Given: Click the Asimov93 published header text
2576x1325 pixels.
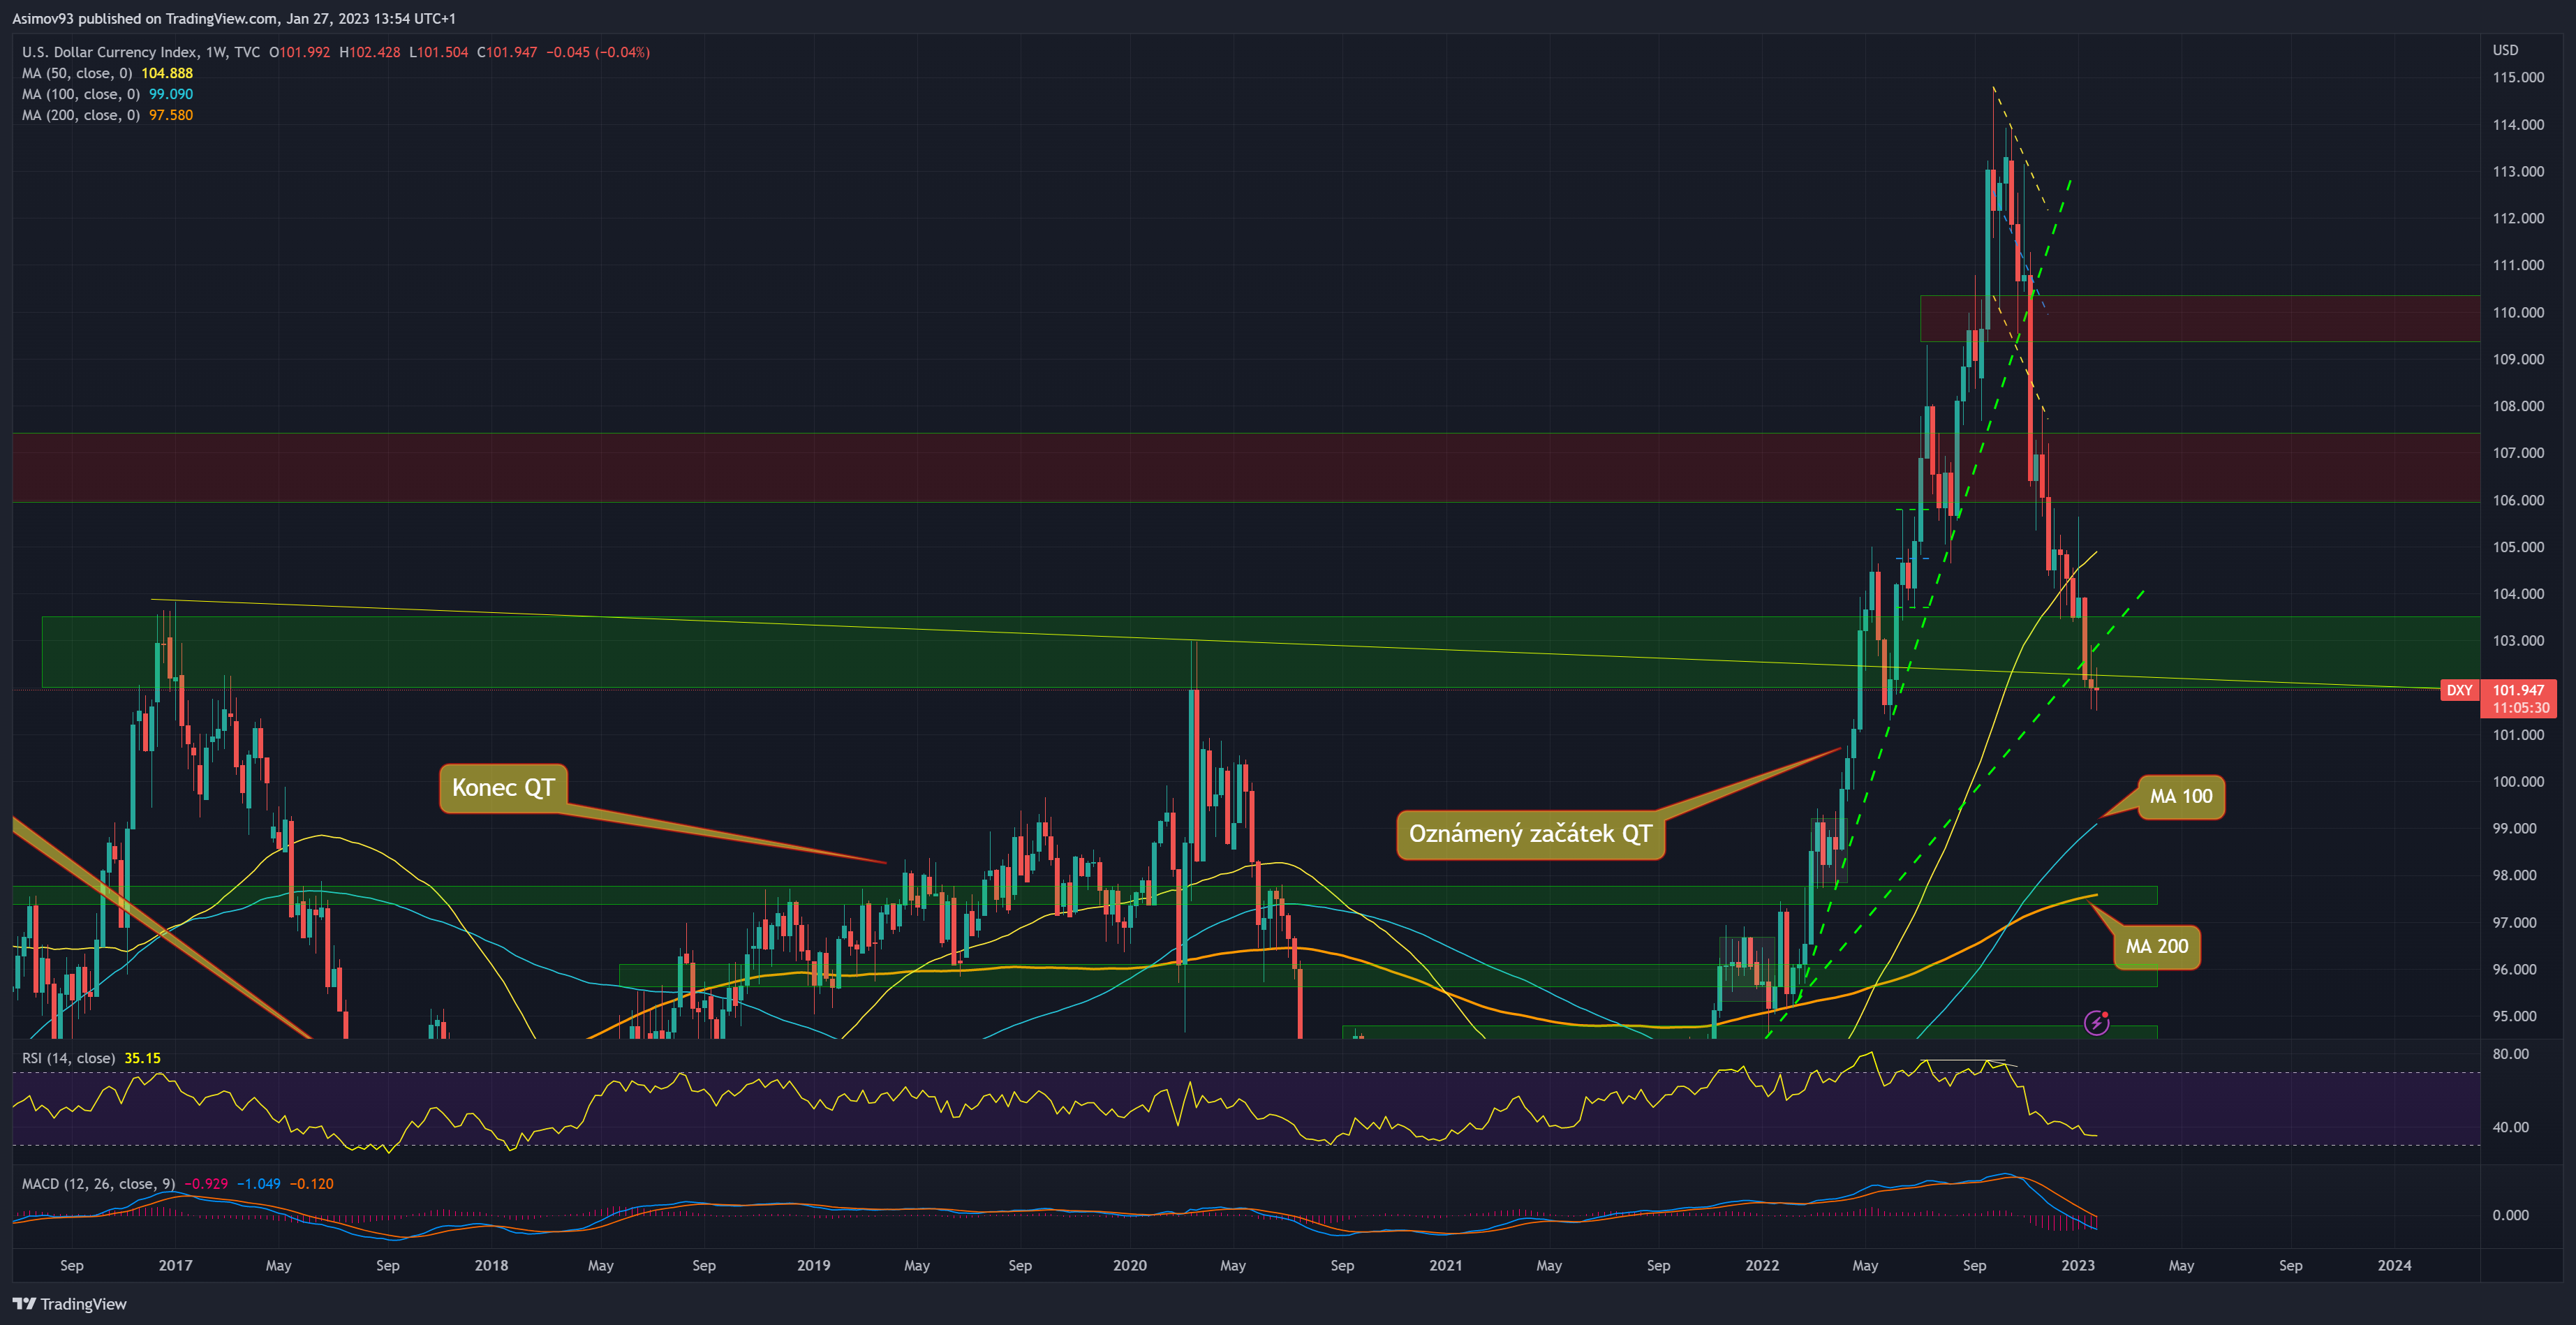Looking at the screenshot, I should 234,18.
